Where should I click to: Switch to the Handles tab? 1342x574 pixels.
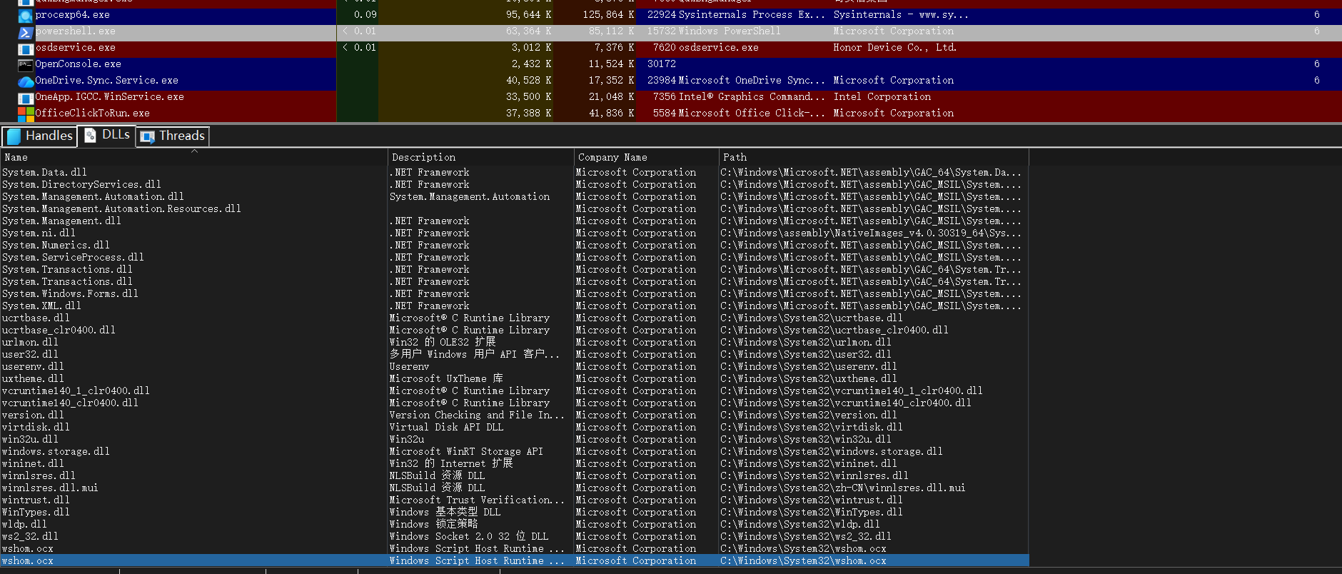tap(40, 136)
